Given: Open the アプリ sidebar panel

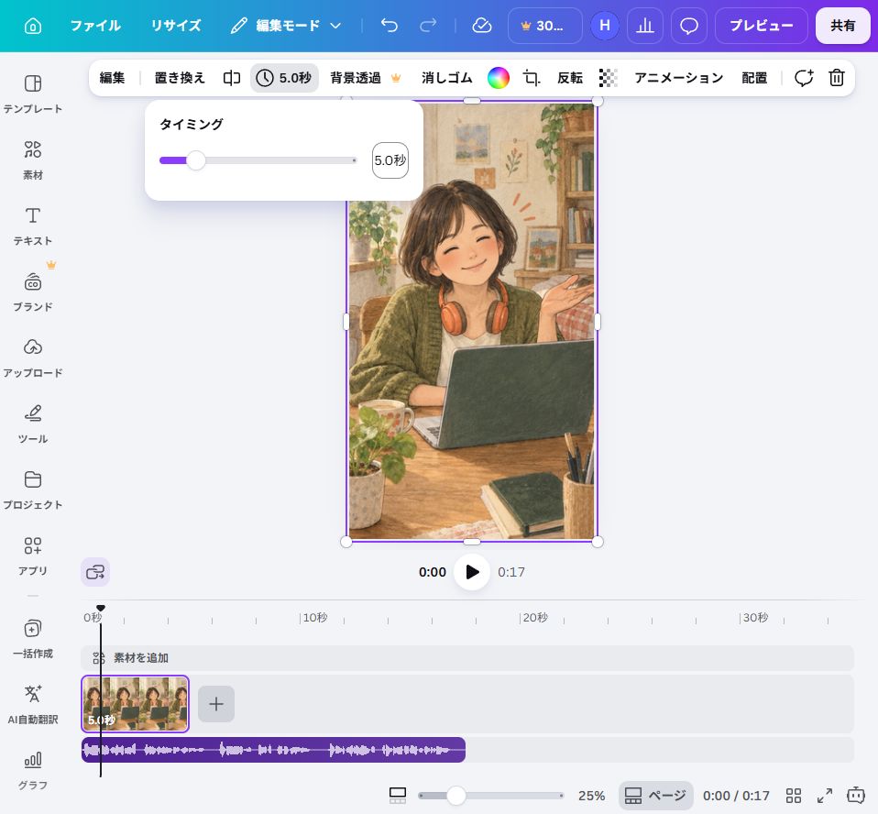Looking at the screenshot, I should pos(33,555).
